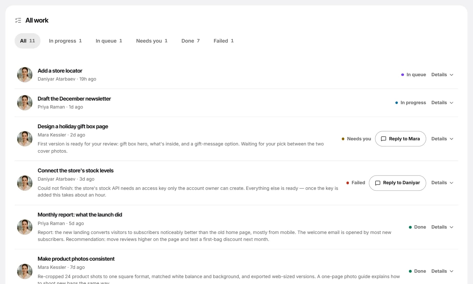
Task: Open avatar on Add a store locator row
Action: (25, 75)
